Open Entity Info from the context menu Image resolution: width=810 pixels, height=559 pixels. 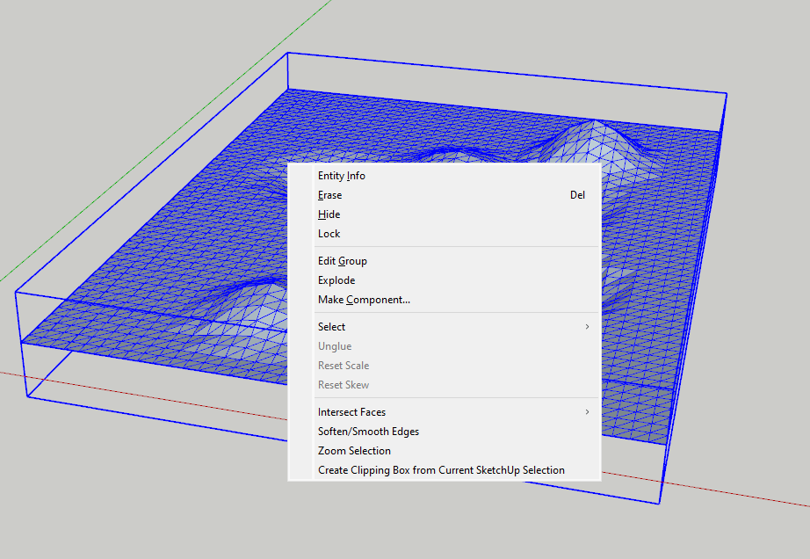[x=342, y=176]
